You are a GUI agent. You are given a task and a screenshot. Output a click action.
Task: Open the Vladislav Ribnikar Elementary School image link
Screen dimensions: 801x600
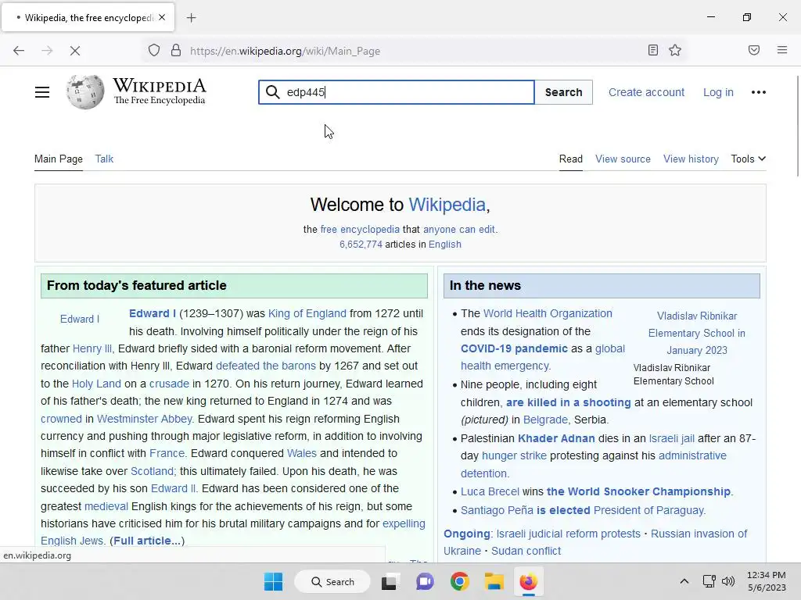pos(696,333)
